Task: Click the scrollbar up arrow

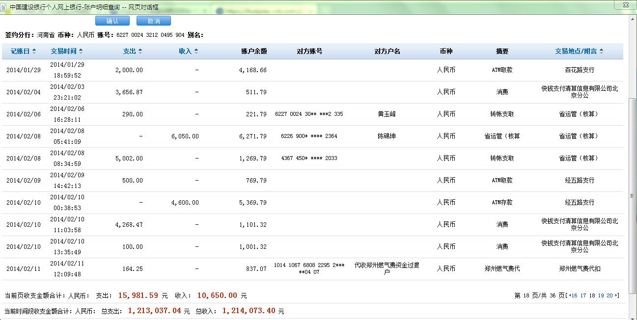Action: pyautogui.click(x=633, y=19)
